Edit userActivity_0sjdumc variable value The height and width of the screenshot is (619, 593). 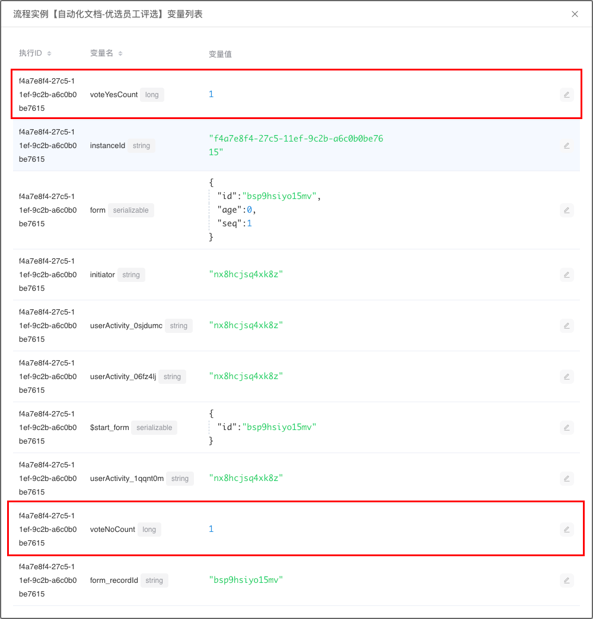(x=566, y=326)
